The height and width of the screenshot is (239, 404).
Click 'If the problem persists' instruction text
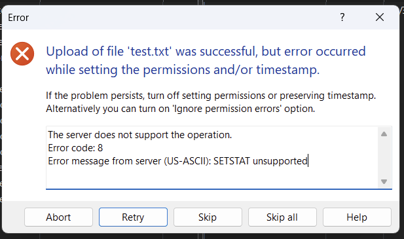click(211, 96)
